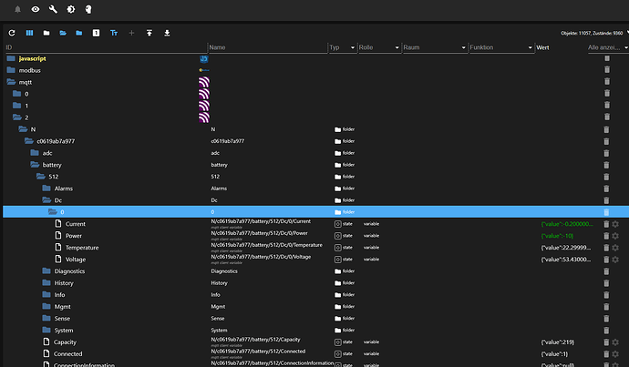Click the numbered states view icon

tap(96, 33)
